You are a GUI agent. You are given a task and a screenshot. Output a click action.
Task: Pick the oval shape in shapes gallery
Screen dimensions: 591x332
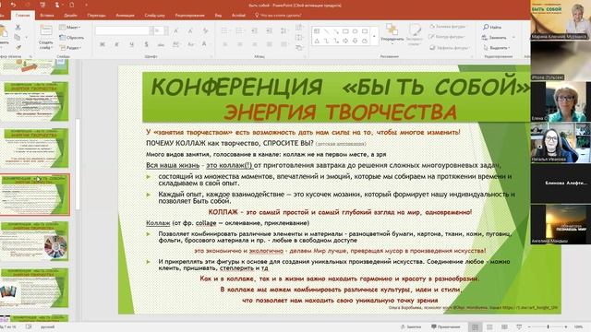(355, 31)
